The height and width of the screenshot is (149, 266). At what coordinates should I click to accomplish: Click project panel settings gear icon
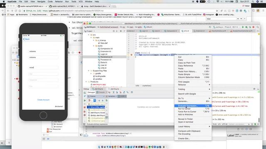pos(121,31)
